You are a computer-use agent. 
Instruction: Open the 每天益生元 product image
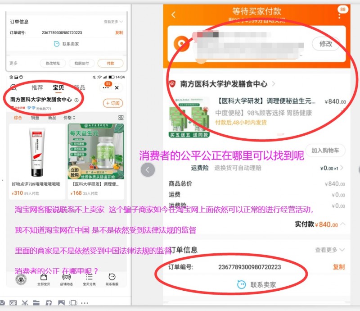click(96, 151)
